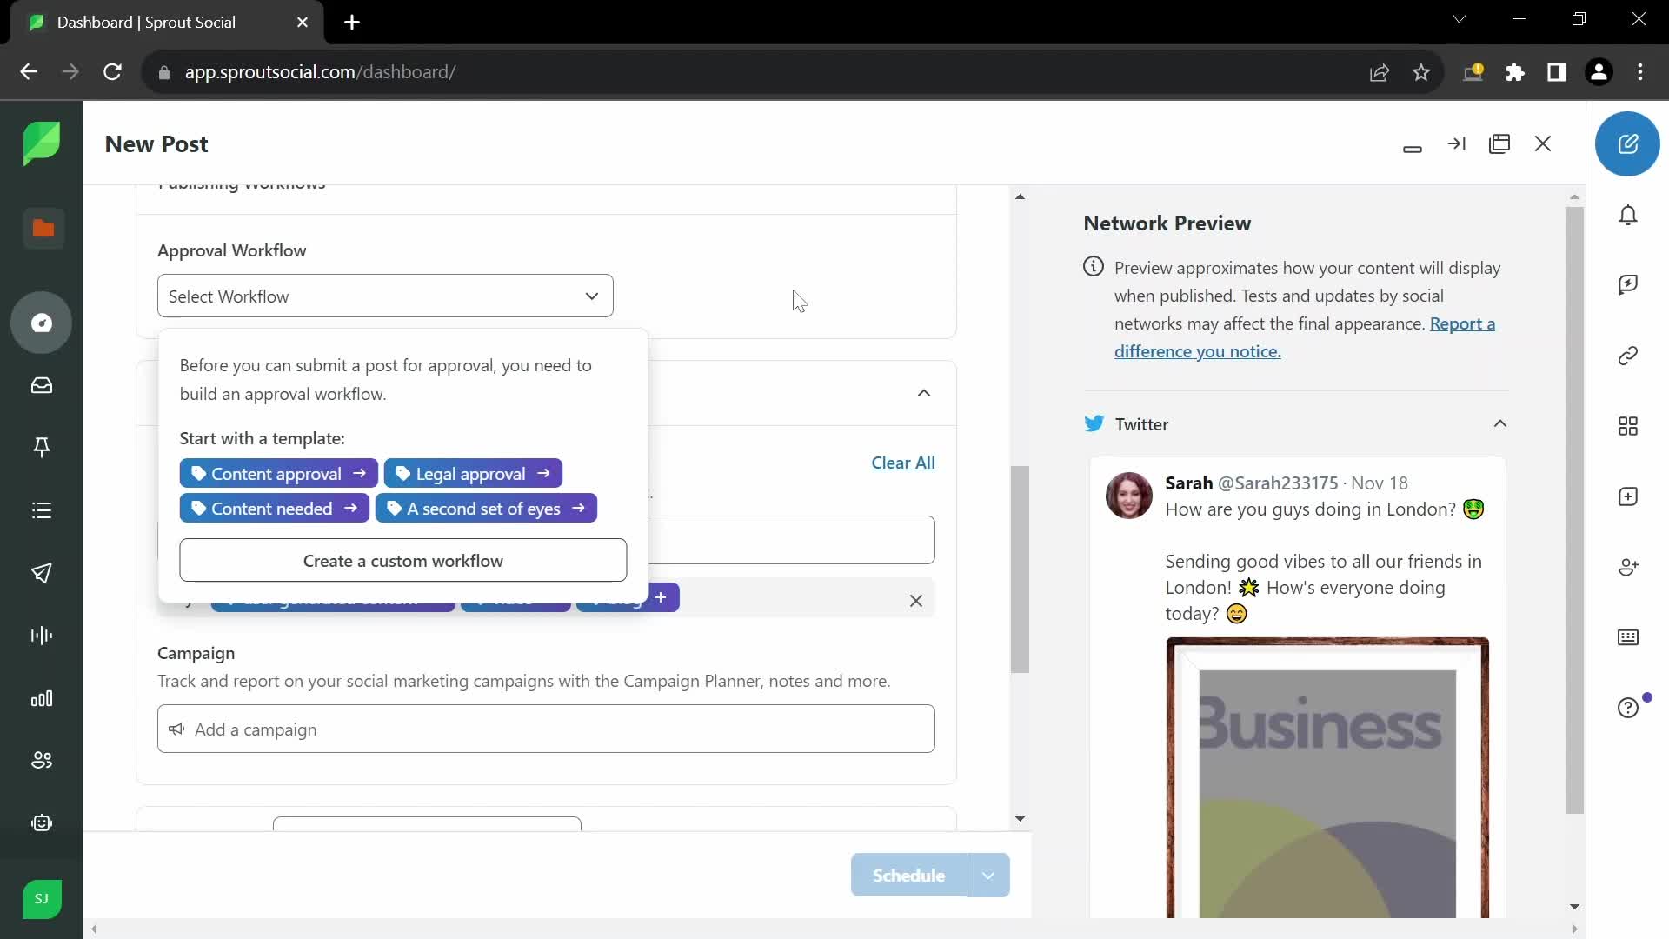
Task: Click the Add a campaign input field
Action: [547, 729]
